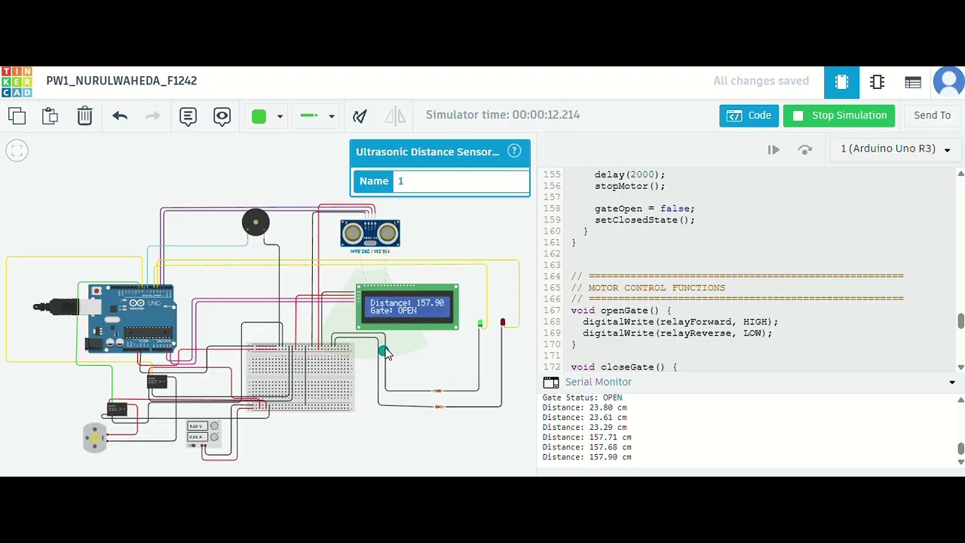
Task: Collapse the Serial Monitor with its arrow
Action: tap(952, 382)
